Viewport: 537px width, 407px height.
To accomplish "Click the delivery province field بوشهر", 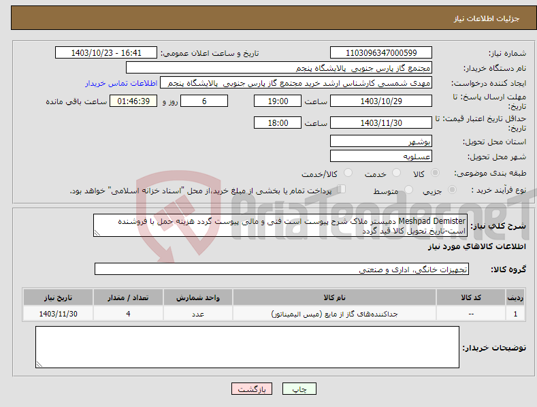I will pyautogui.click(x=381, y=141).
